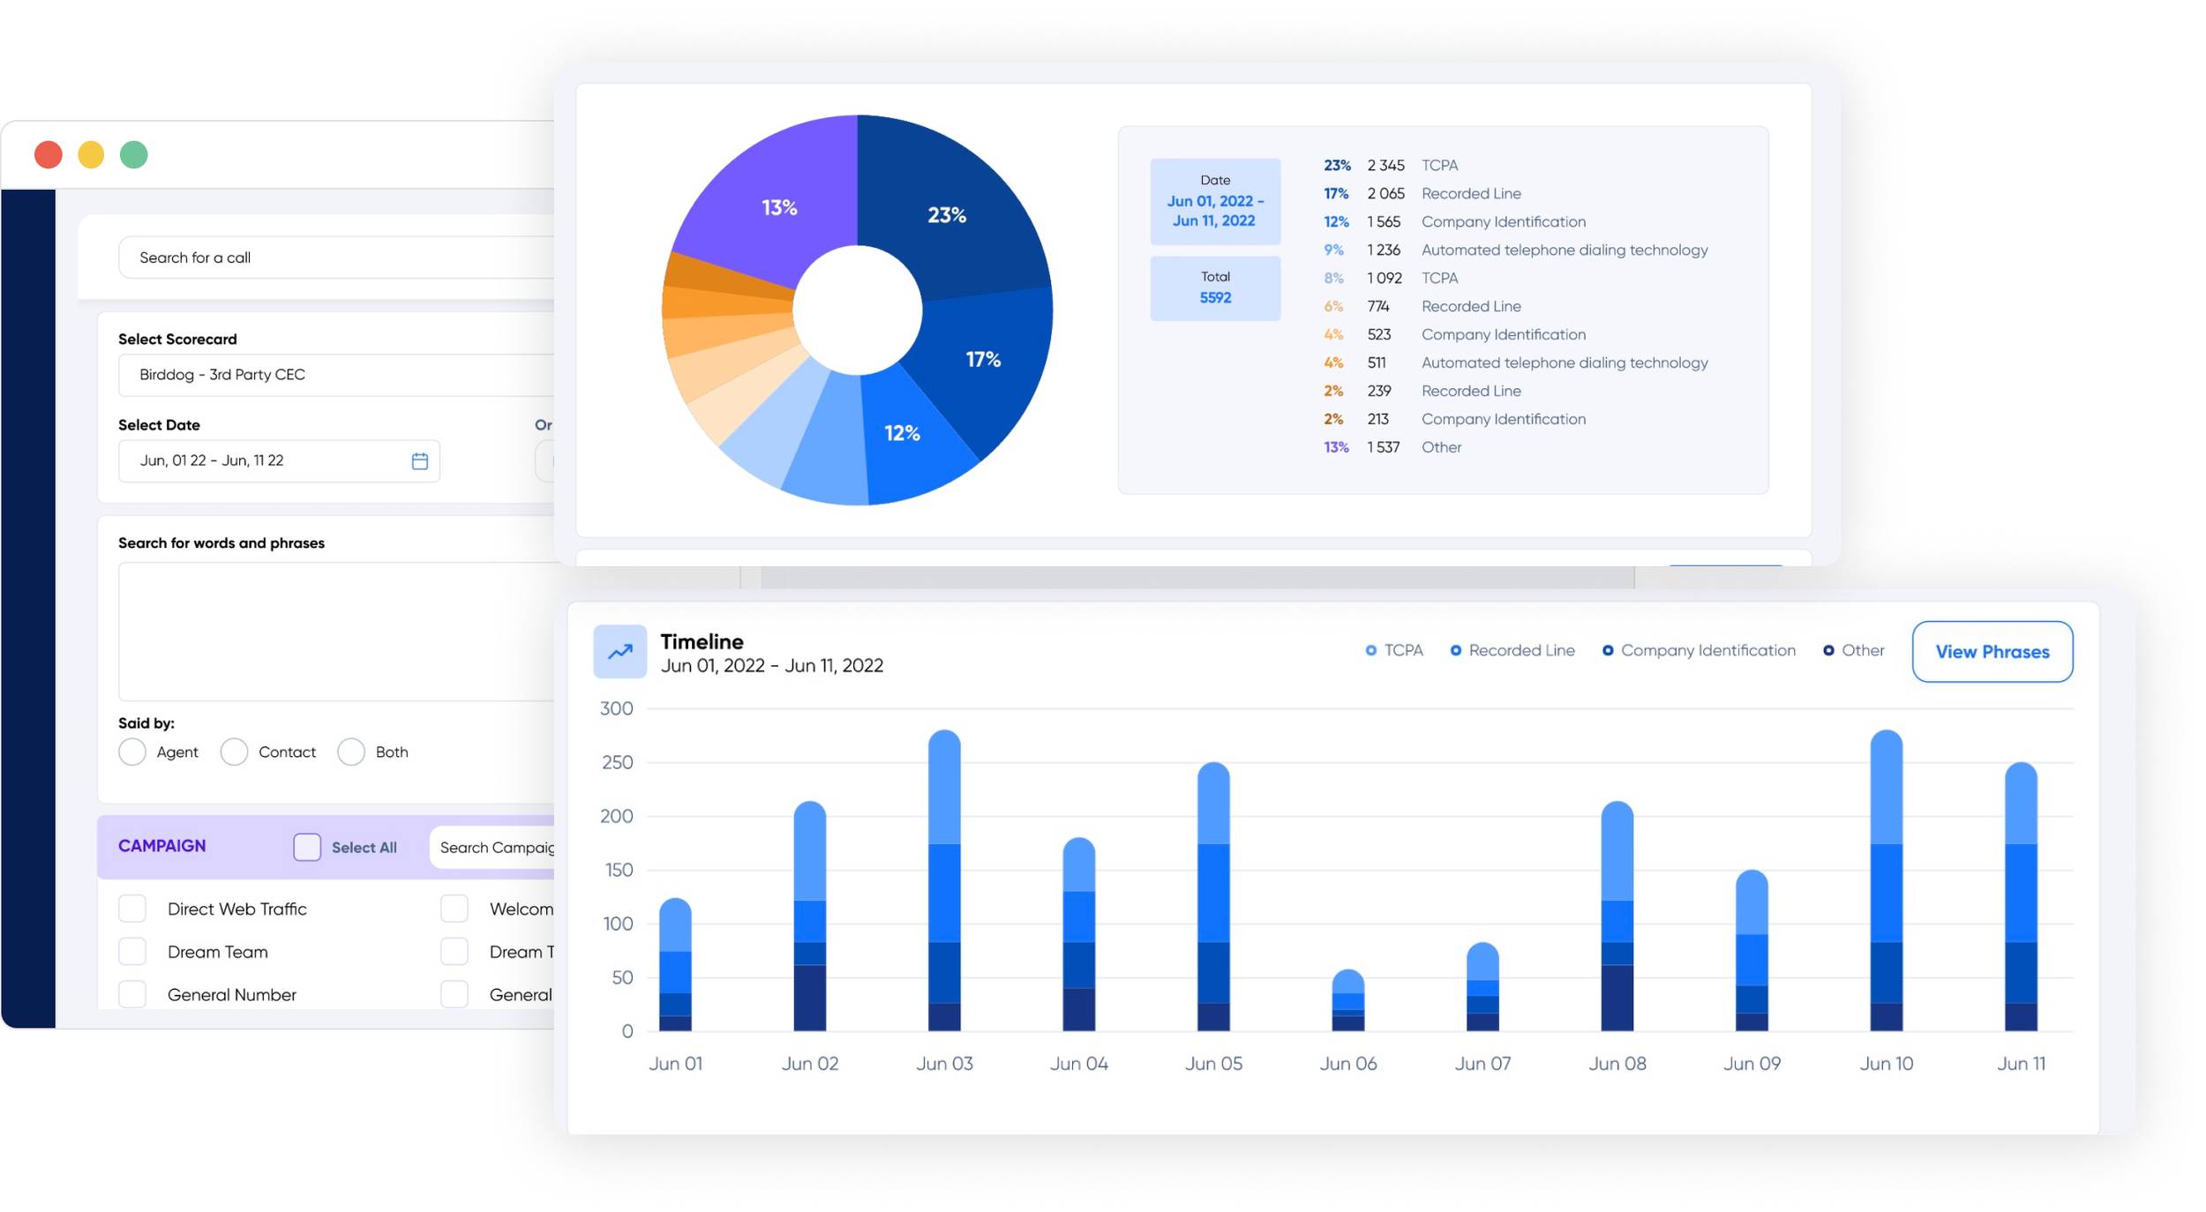2206x1212 pixels.
Task: Click the View Phrases button
Action: (1992, 652)
